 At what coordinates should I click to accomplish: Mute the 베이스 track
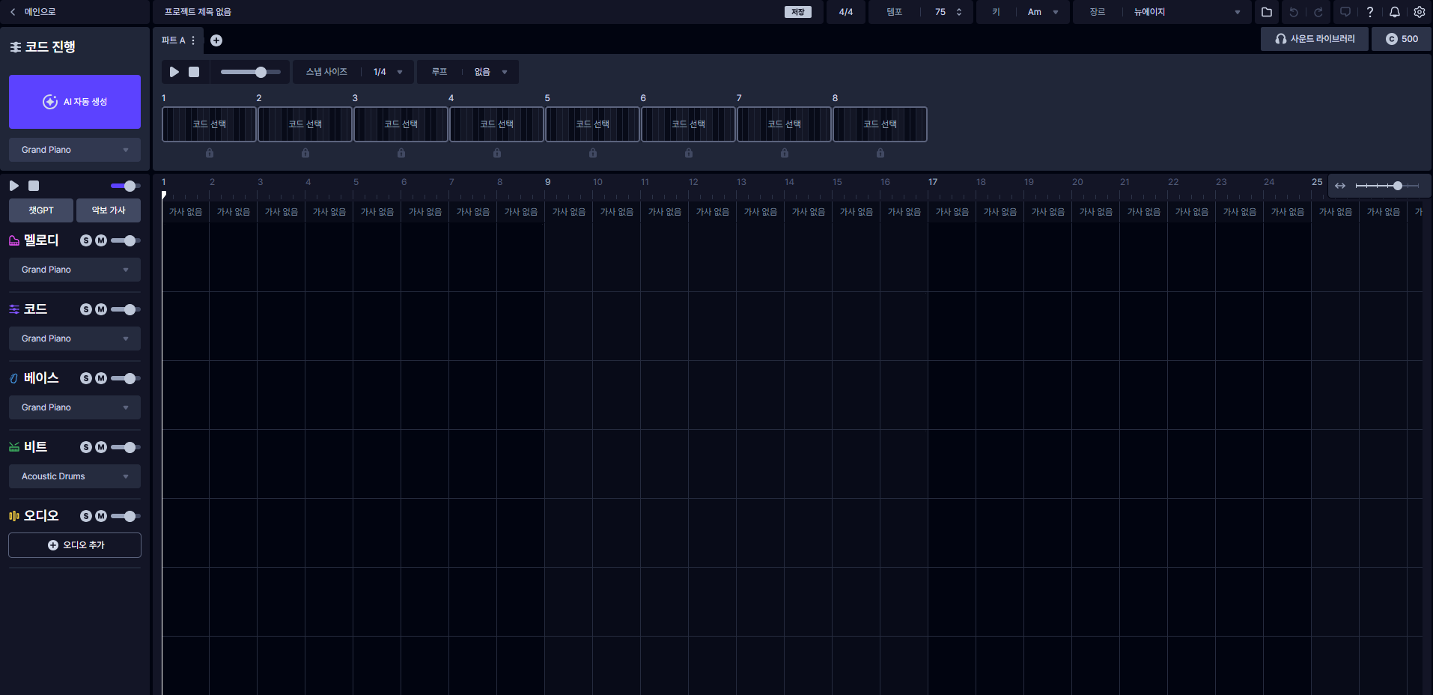pyautogui.click(x=101, y=378)
